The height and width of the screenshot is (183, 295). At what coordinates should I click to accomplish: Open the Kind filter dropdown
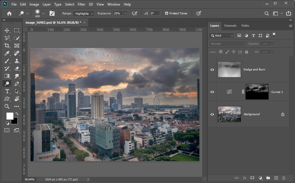[x=221, y=35]
